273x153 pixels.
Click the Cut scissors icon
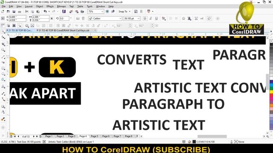coord(26,11)
